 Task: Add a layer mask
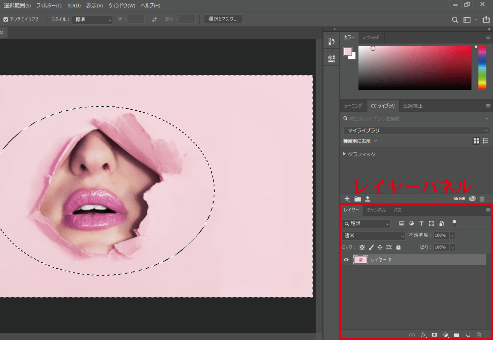pos(434,335)
